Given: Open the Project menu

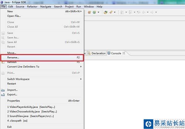Looking at the screenshot, I should 69,6.
